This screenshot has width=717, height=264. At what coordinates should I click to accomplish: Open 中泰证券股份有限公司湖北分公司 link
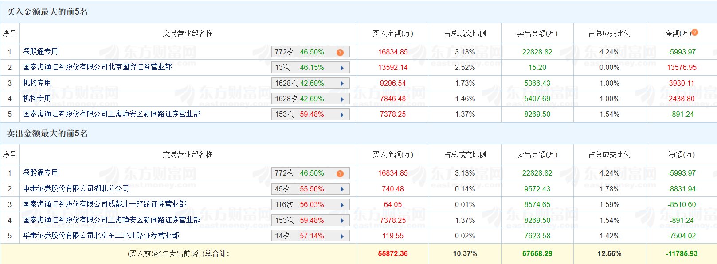[x=76, y=189]
